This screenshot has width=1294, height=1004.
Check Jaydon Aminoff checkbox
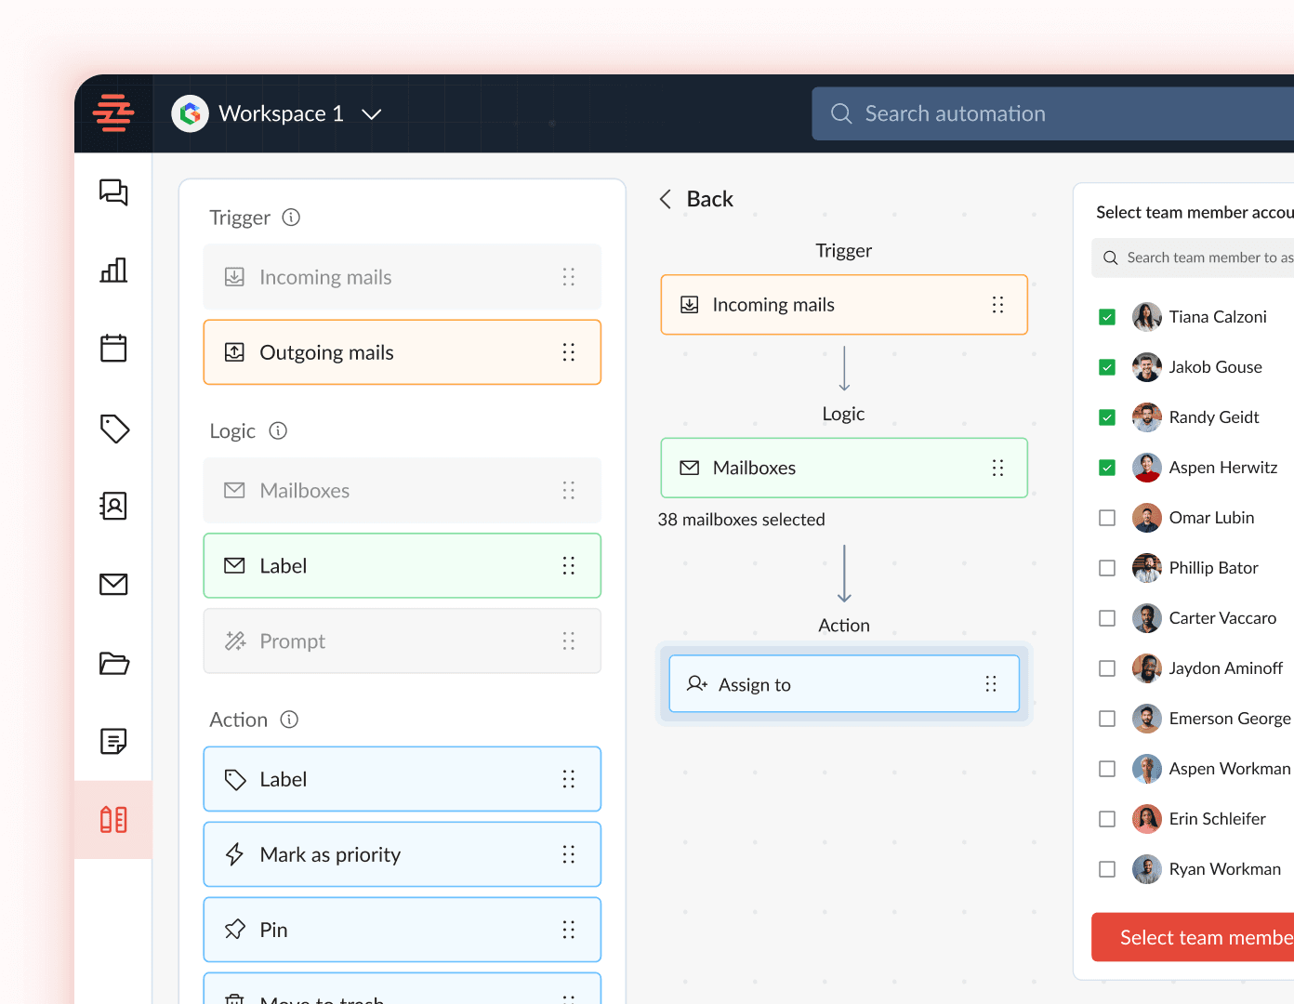tap(1107, 668)
